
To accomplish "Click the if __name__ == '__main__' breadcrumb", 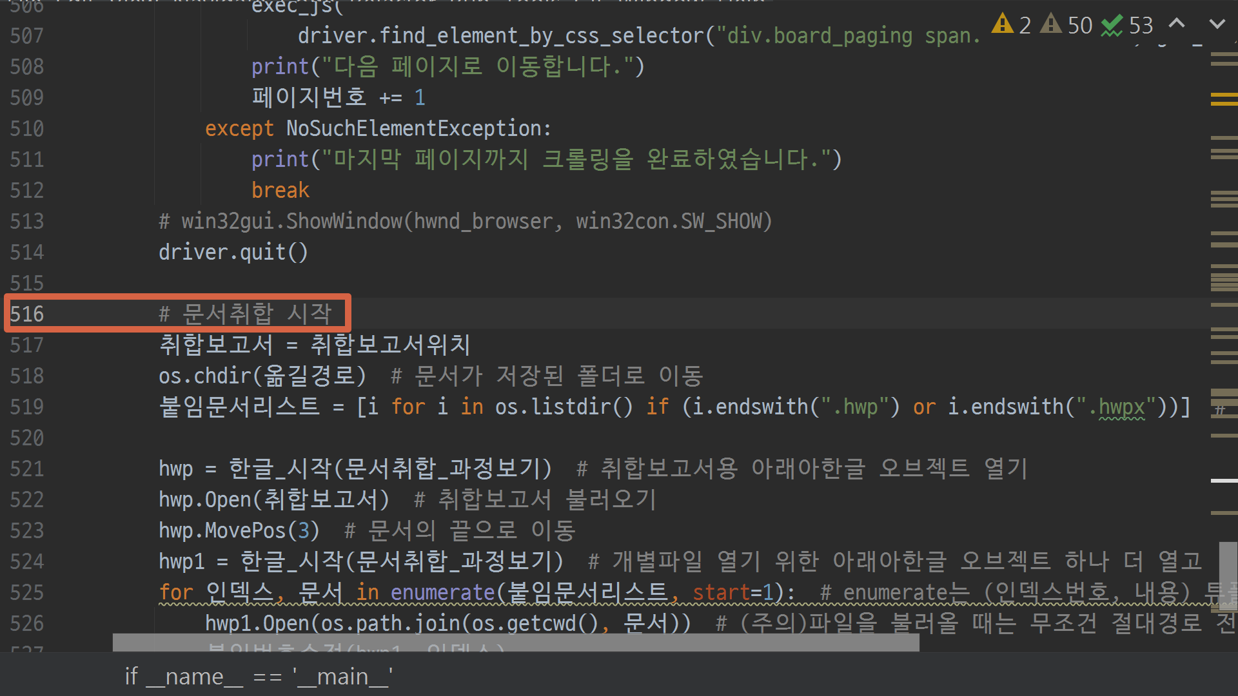I will [x=259, y=677].
